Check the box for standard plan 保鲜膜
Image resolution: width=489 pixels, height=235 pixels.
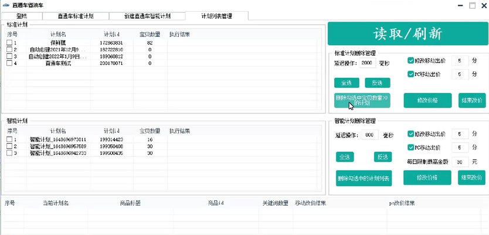[9, 43]
